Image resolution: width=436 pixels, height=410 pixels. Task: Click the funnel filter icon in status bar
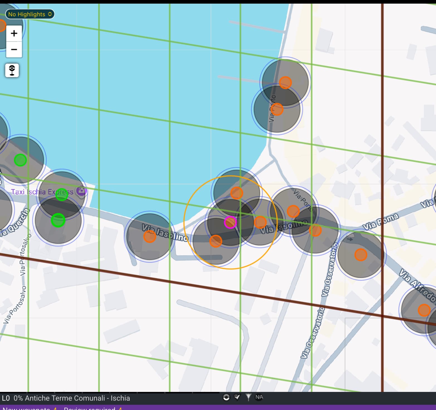pos(248,397)
